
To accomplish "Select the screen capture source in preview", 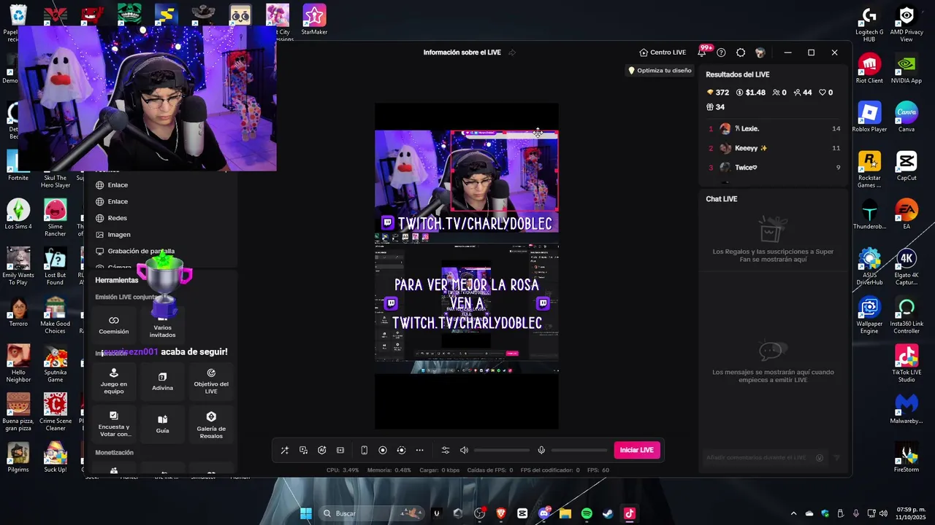I will [x=467, y=303].
